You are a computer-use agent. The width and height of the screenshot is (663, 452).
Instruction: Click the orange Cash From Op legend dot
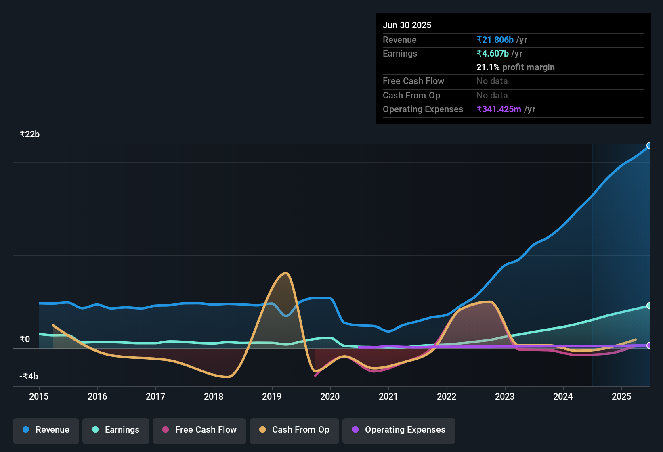(262, 430)
